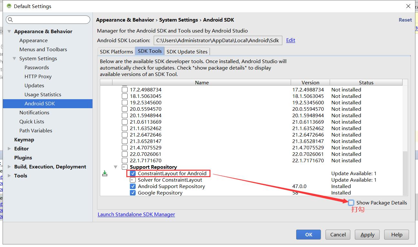
Task: Uncheck Google Repository checkbox
Action: point(133,193)
